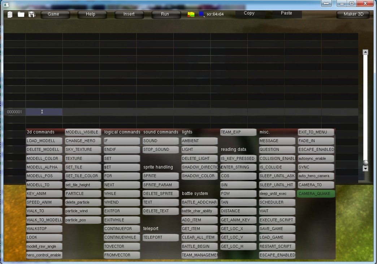
Task: Open the Run menu
Action: tap(166, 14)
